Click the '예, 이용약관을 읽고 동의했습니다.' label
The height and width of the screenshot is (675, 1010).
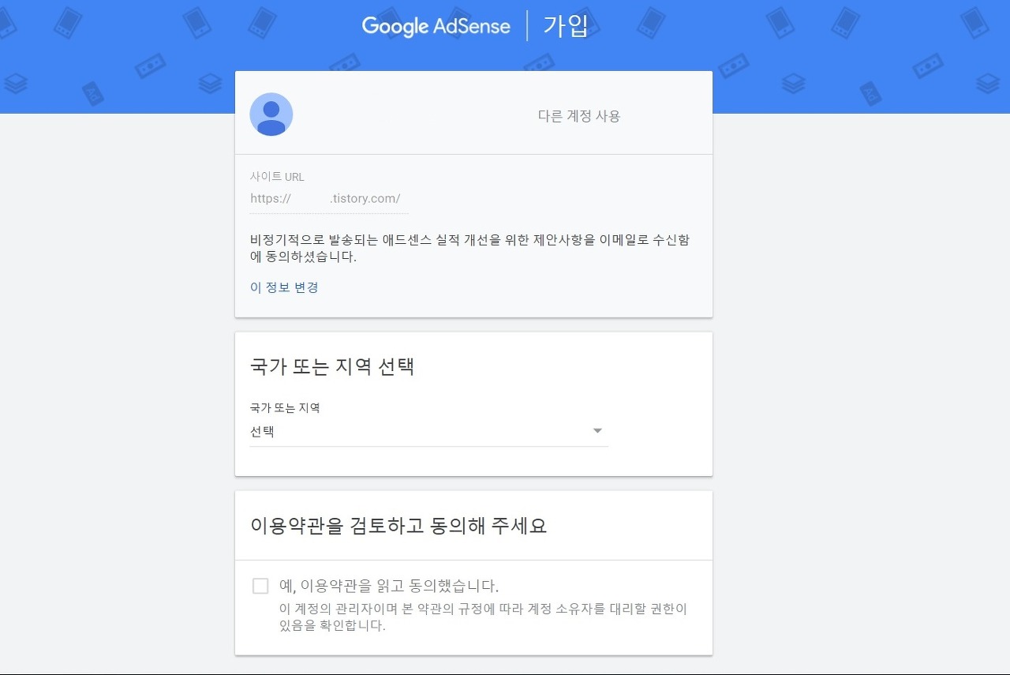pyautogui.click(x=389, y=587)
